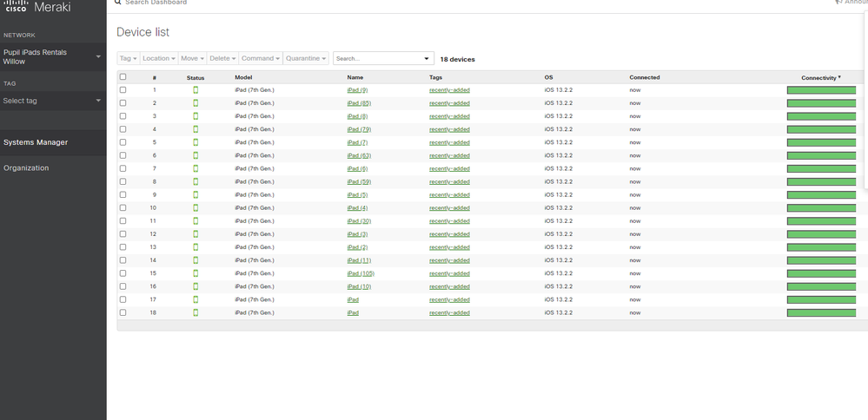This screenshot has width=868, height=420.
Task: Click the green status icon for device 10
Action: [195, 208]
